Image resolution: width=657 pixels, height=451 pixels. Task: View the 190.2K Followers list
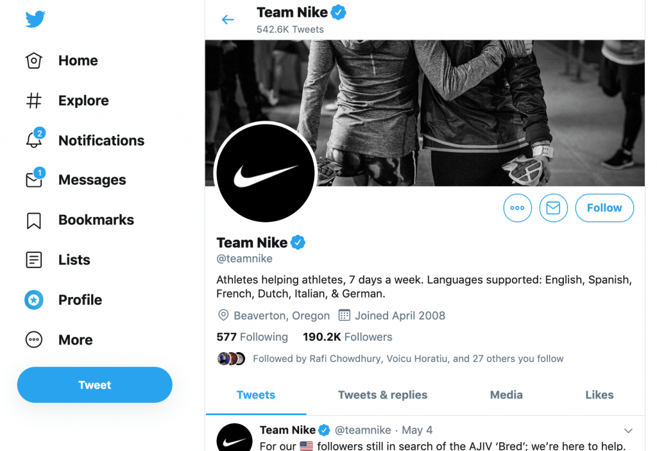(347, 337)
